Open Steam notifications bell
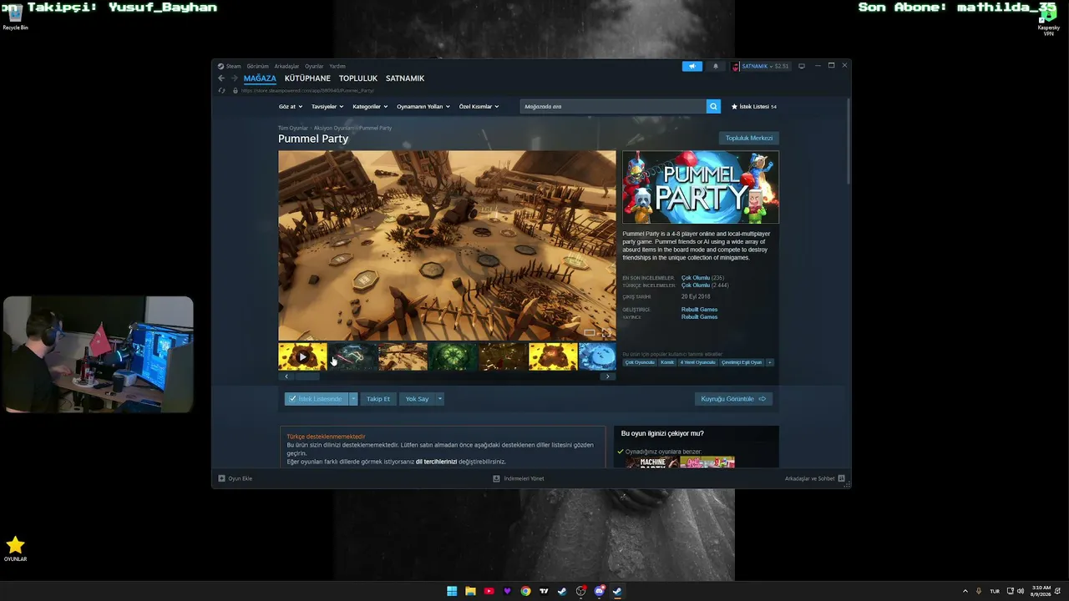This screenshot has height=601, width=1069. click(x=715, y=66)
